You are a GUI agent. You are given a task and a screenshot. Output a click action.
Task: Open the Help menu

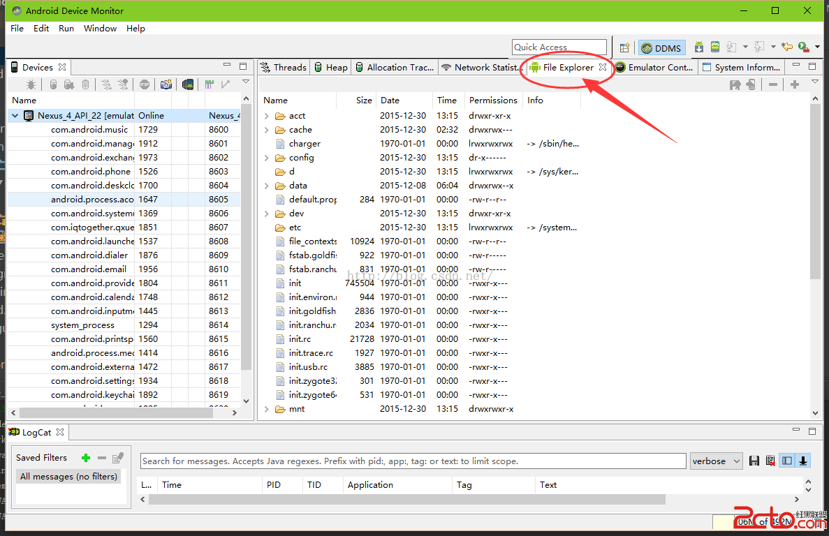pyautogui.click(x=135, y=29)
